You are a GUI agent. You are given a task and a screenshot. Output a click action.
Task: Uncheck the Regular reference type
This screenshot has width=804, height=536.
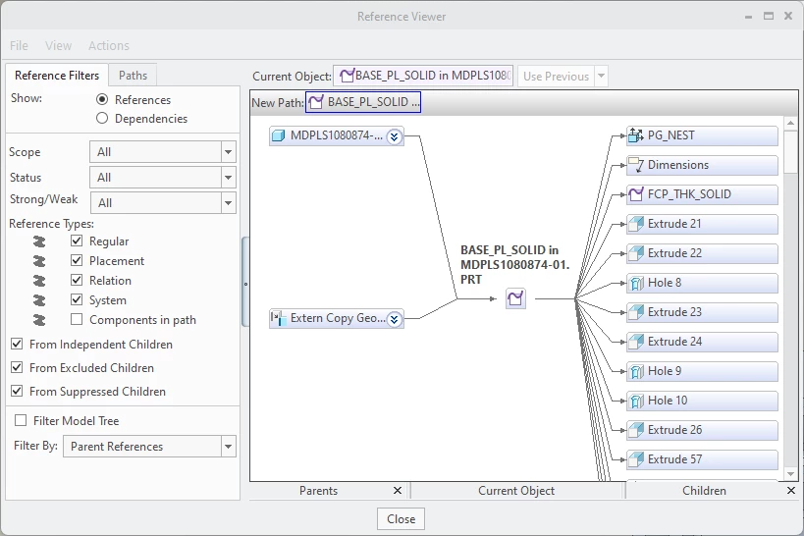(x=77, y=241)
